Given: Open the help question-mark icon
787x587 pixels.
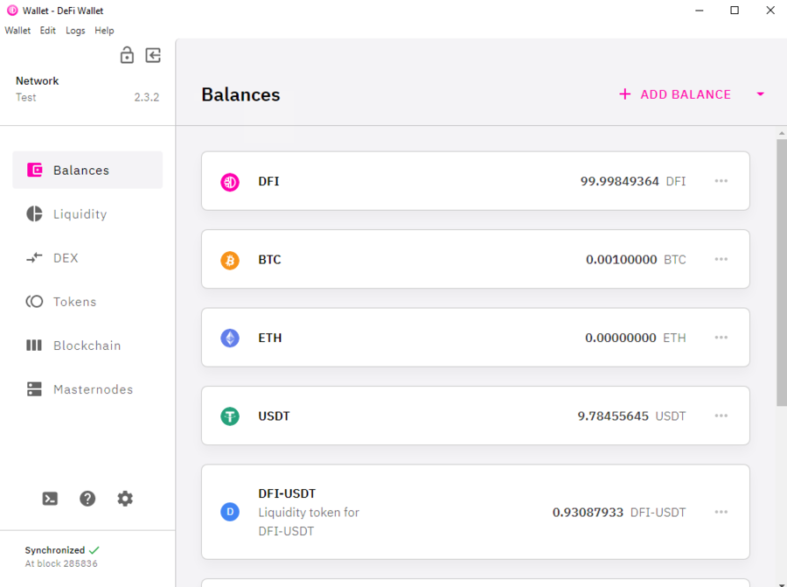Looking at the screenshot, I should 87,498.
